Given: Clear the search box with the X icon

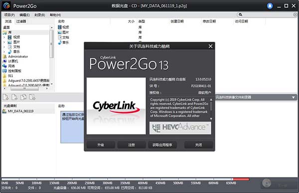Looking at the screenshot, I should point(295,14).
